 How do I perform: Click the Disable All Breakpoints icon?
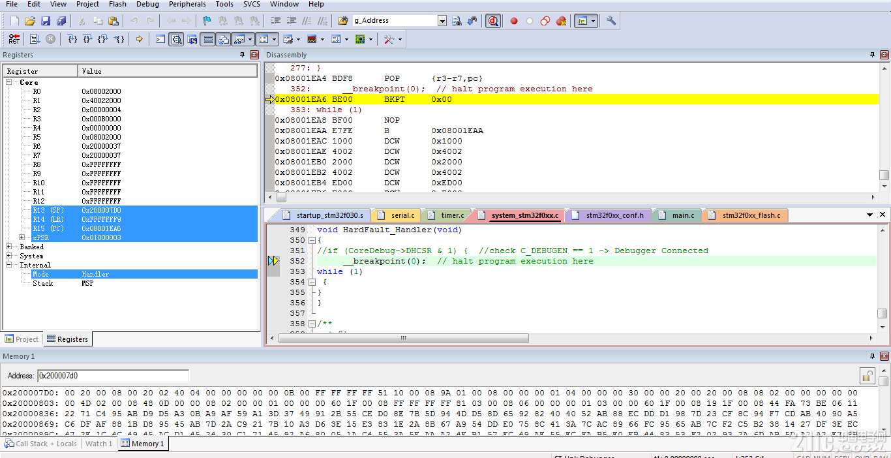click(x=545, y=21)
